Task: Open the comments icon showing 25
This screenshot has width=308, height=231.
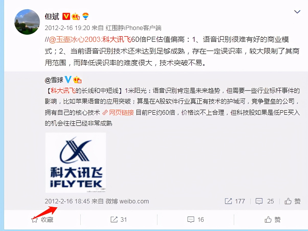Action: point(265,201)
